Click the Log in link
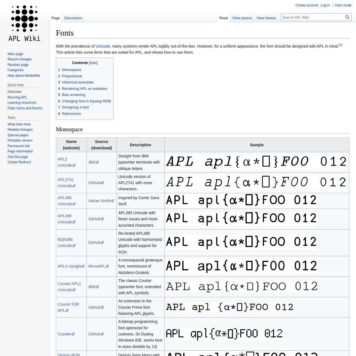 tap(325, 5)
